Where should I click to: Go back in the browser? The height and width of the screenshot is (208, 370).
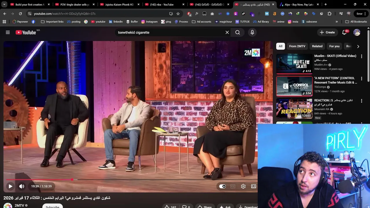pyautogui.click(x=5, y=14)
